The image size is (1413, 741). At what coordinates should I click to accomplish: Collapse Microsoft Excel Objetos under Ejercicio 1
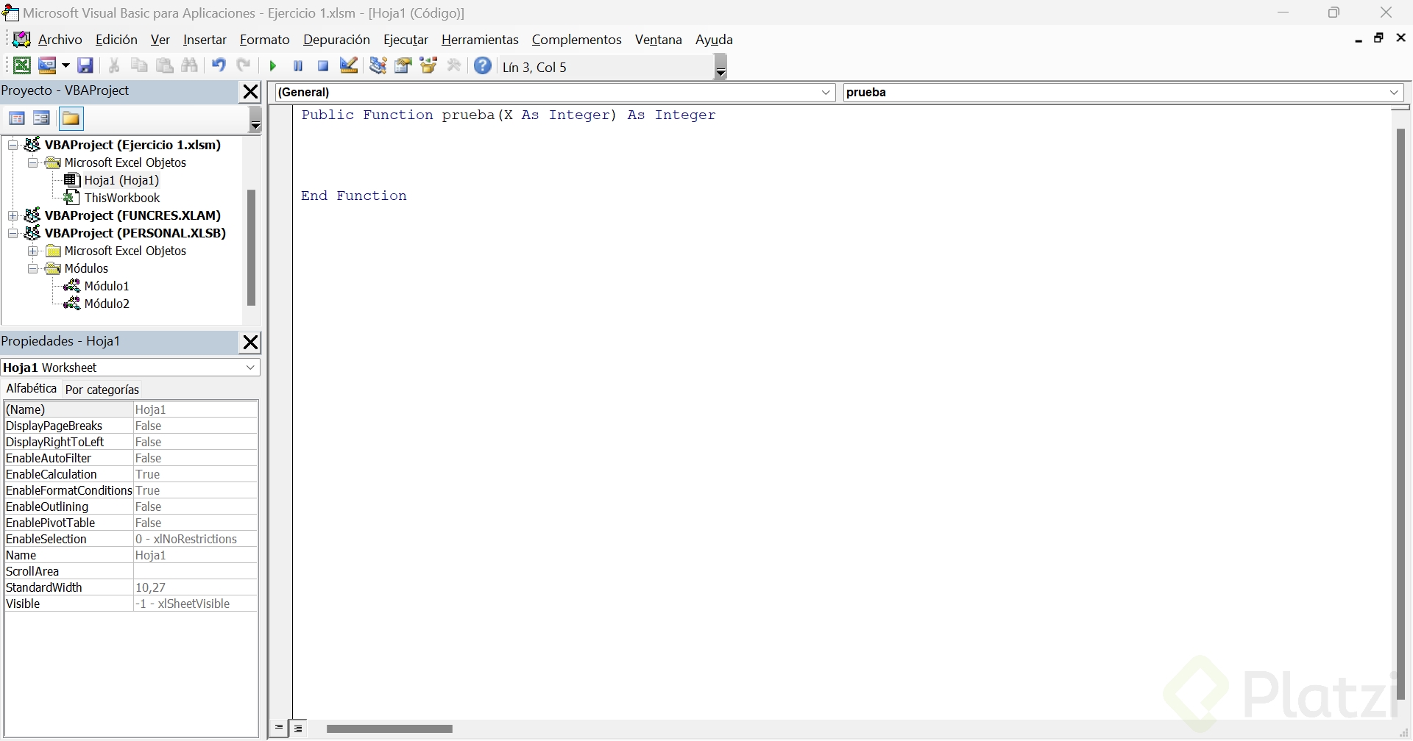pos(33,162)
